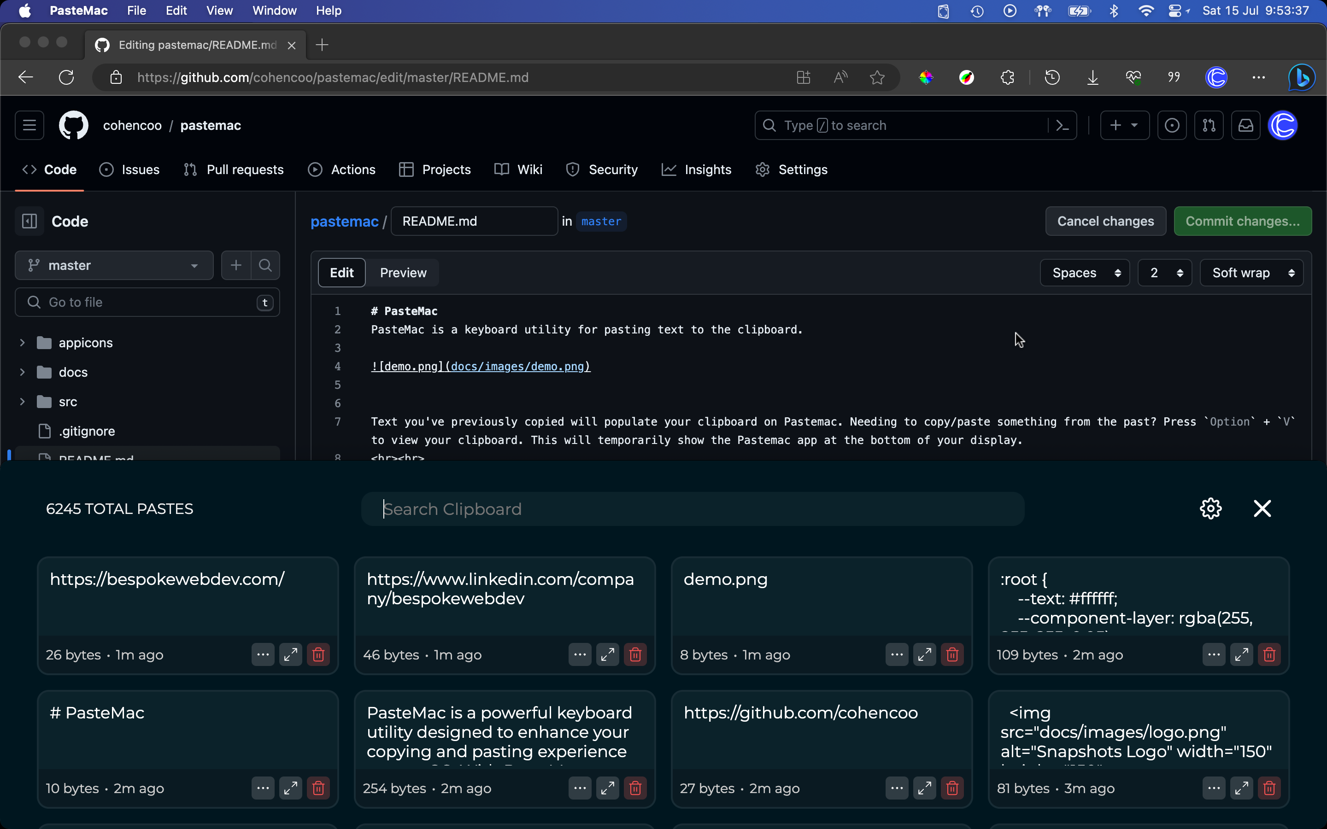Viewport: 1327px width, 829px height.
Task: Open the File menu in menu bar
Action: point(136,11)
